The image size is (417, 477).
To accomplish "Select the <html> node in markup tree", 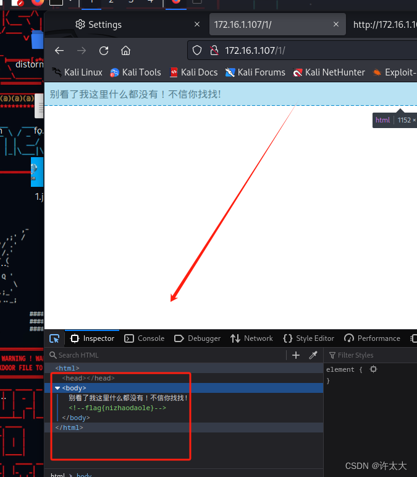I will click(x=67, y=368).
